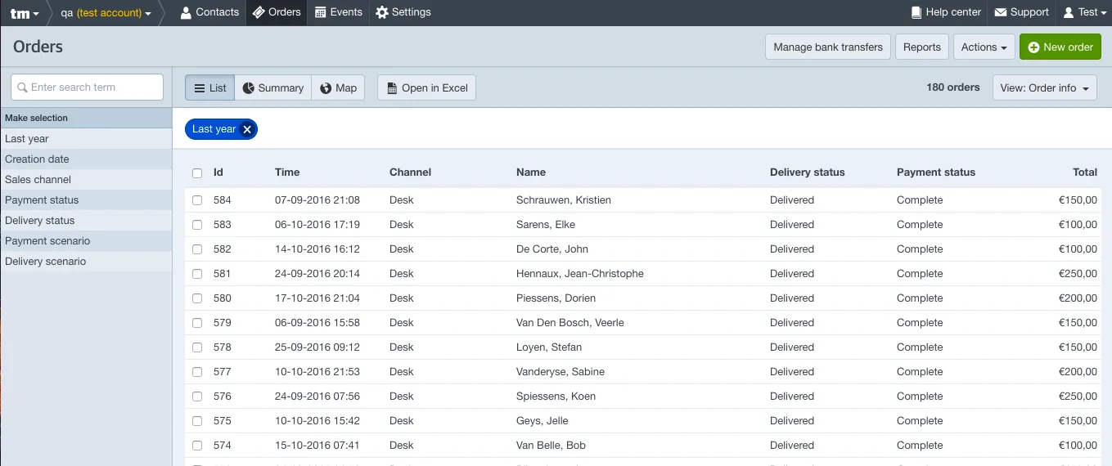Toggle the select-all orders checkbox
Screen dimensions: 1112x466
click(197, 173)
